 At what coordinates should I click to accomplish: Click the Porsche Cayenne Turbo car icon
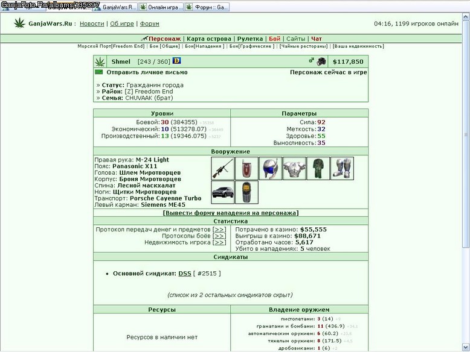click(223, 192)
